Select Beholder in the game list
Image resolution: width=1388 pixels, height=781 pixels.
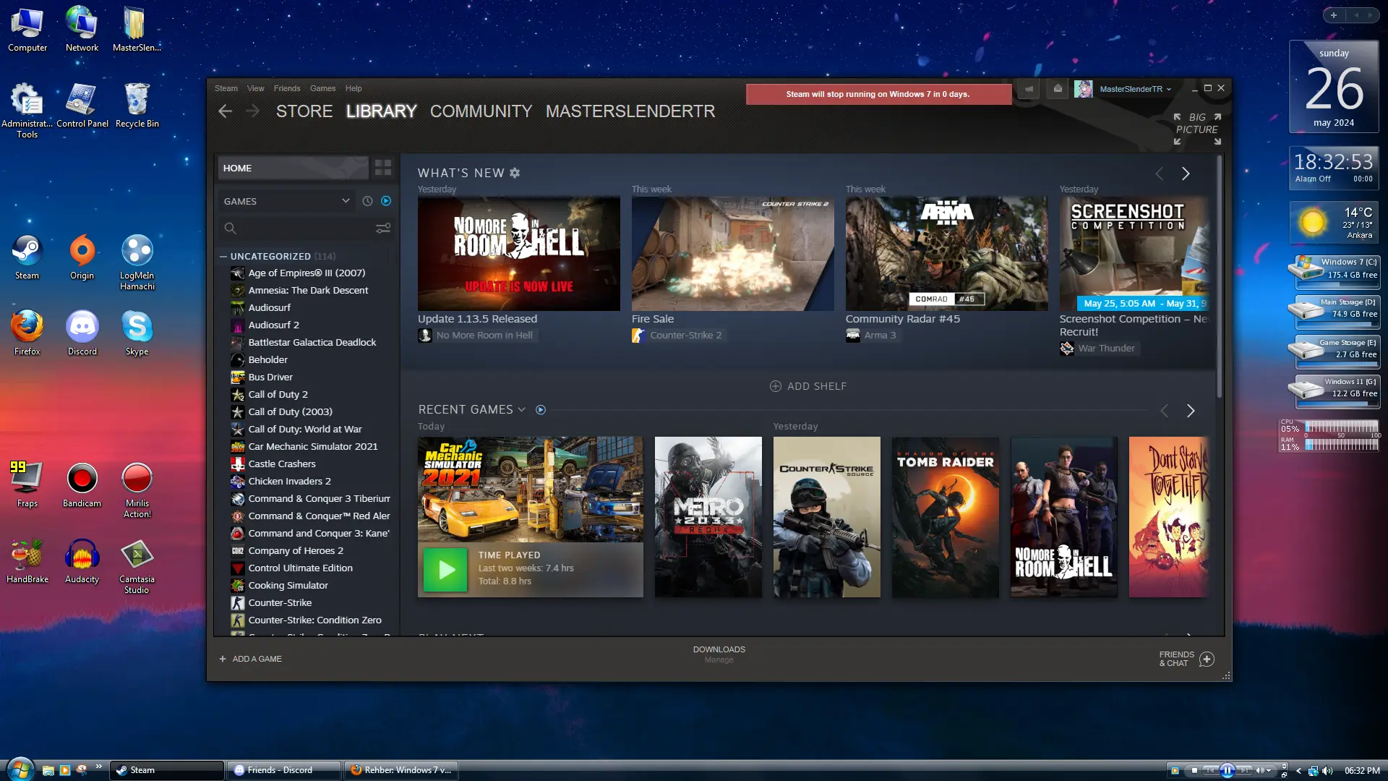coord(309,359)
